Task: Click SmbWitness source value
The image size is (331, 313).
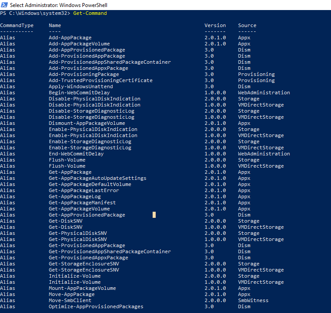Action: pyautogui.click(x=253, y=300)
